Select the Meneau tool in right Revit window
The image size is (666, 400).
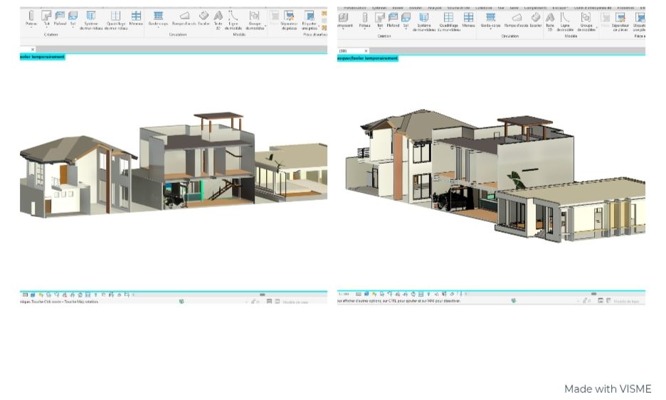(x=468, y=19)
